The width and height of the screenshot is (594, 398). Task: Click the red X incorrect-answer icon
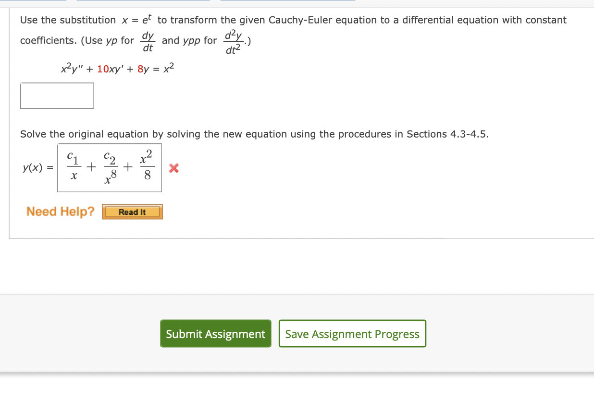click(173, 168)
